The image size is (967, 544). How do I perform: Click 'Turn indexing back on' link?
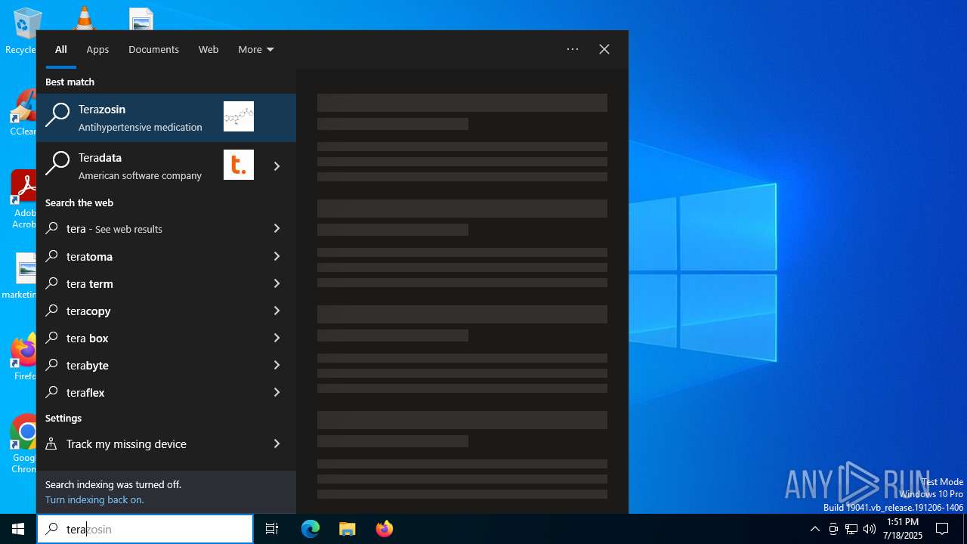[94, 499]
